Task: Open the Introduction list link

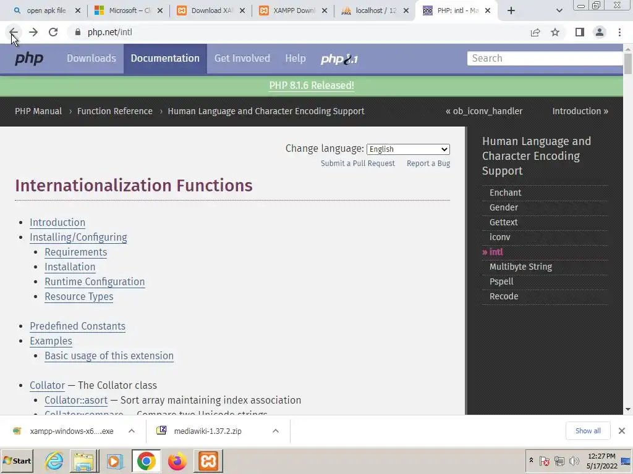Action: [57, 222]
